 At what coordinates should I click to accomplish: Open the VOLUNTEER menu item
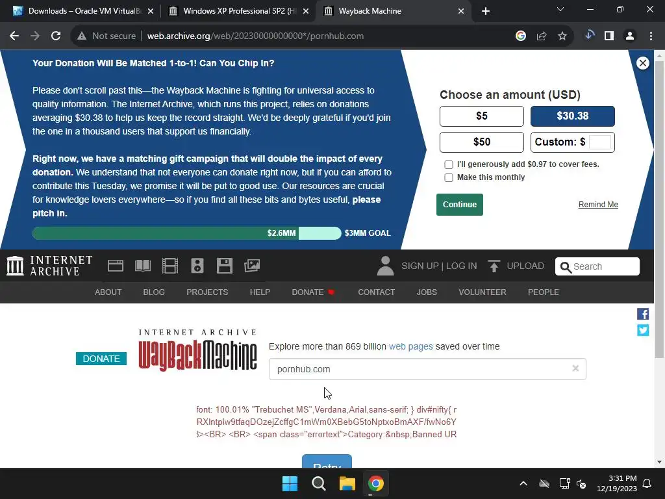483,292
